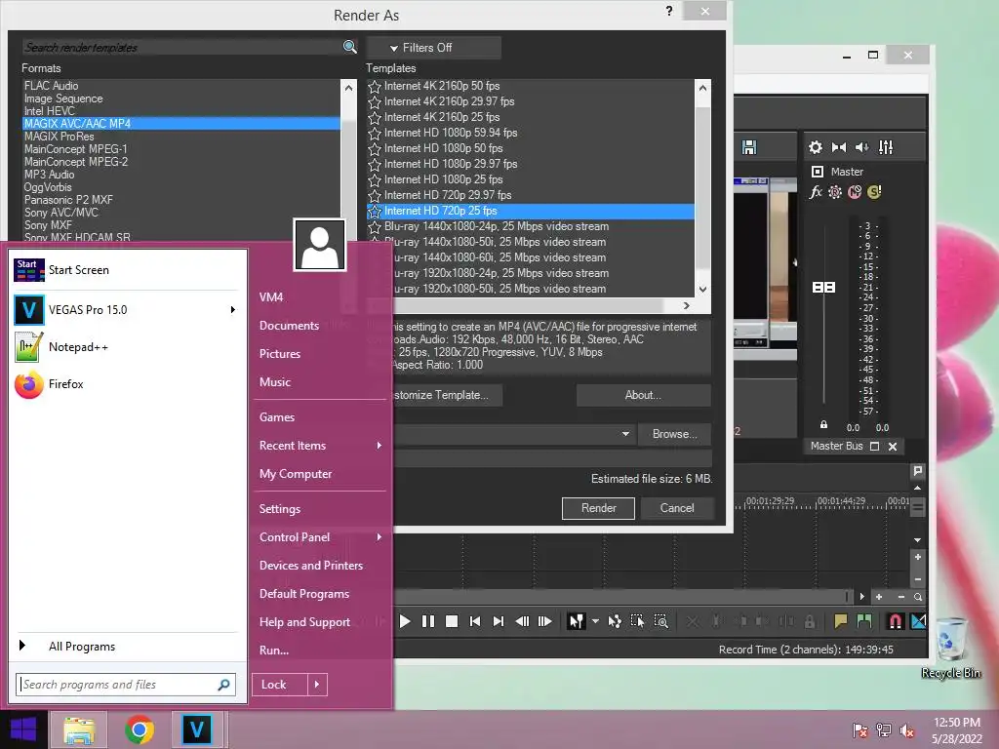Image resolution: width=999 pixels, height=749 pixels.
Task: Open the mixing console sliders icon
Action: pos(886,147)
